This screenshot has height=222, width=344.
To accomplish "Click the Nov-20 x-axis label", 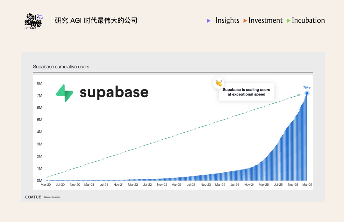I will pos(75,185).
